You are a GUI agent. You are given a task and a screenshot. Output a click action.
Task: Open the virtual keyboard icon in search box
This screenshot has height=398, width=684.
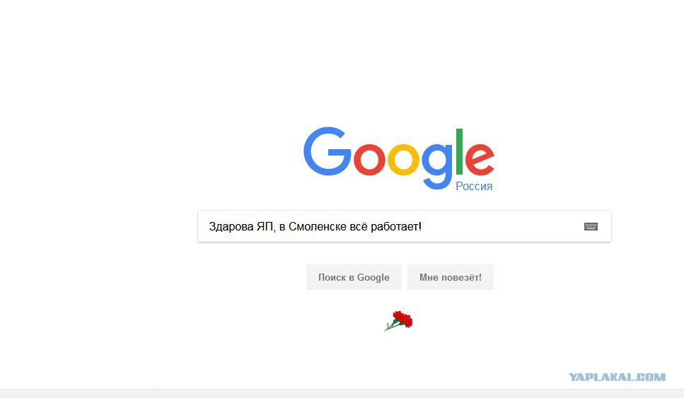pos(591,226)
